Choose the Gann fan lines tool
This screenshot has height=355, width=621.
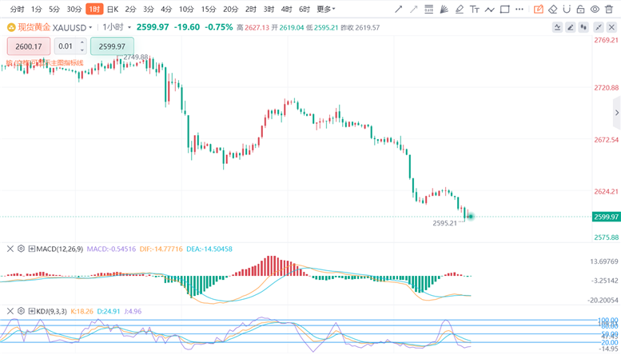tap(444, 9)
